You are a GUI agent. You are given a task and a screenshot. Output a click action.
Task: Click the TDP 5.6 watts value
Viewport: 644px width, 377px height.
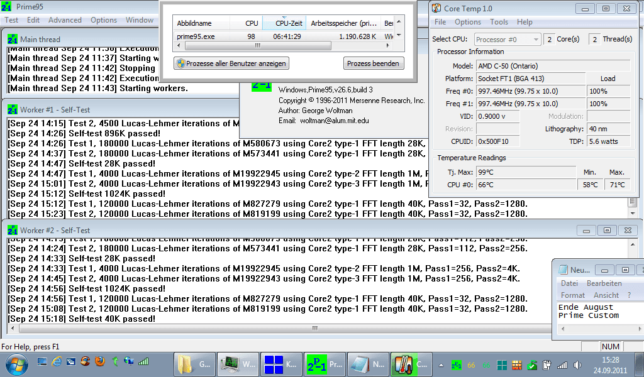(608, 141)
